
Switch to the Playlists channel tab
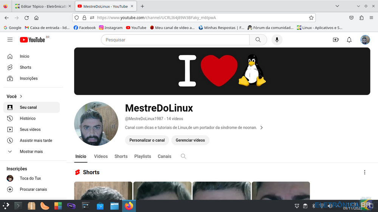pos(143,156)
